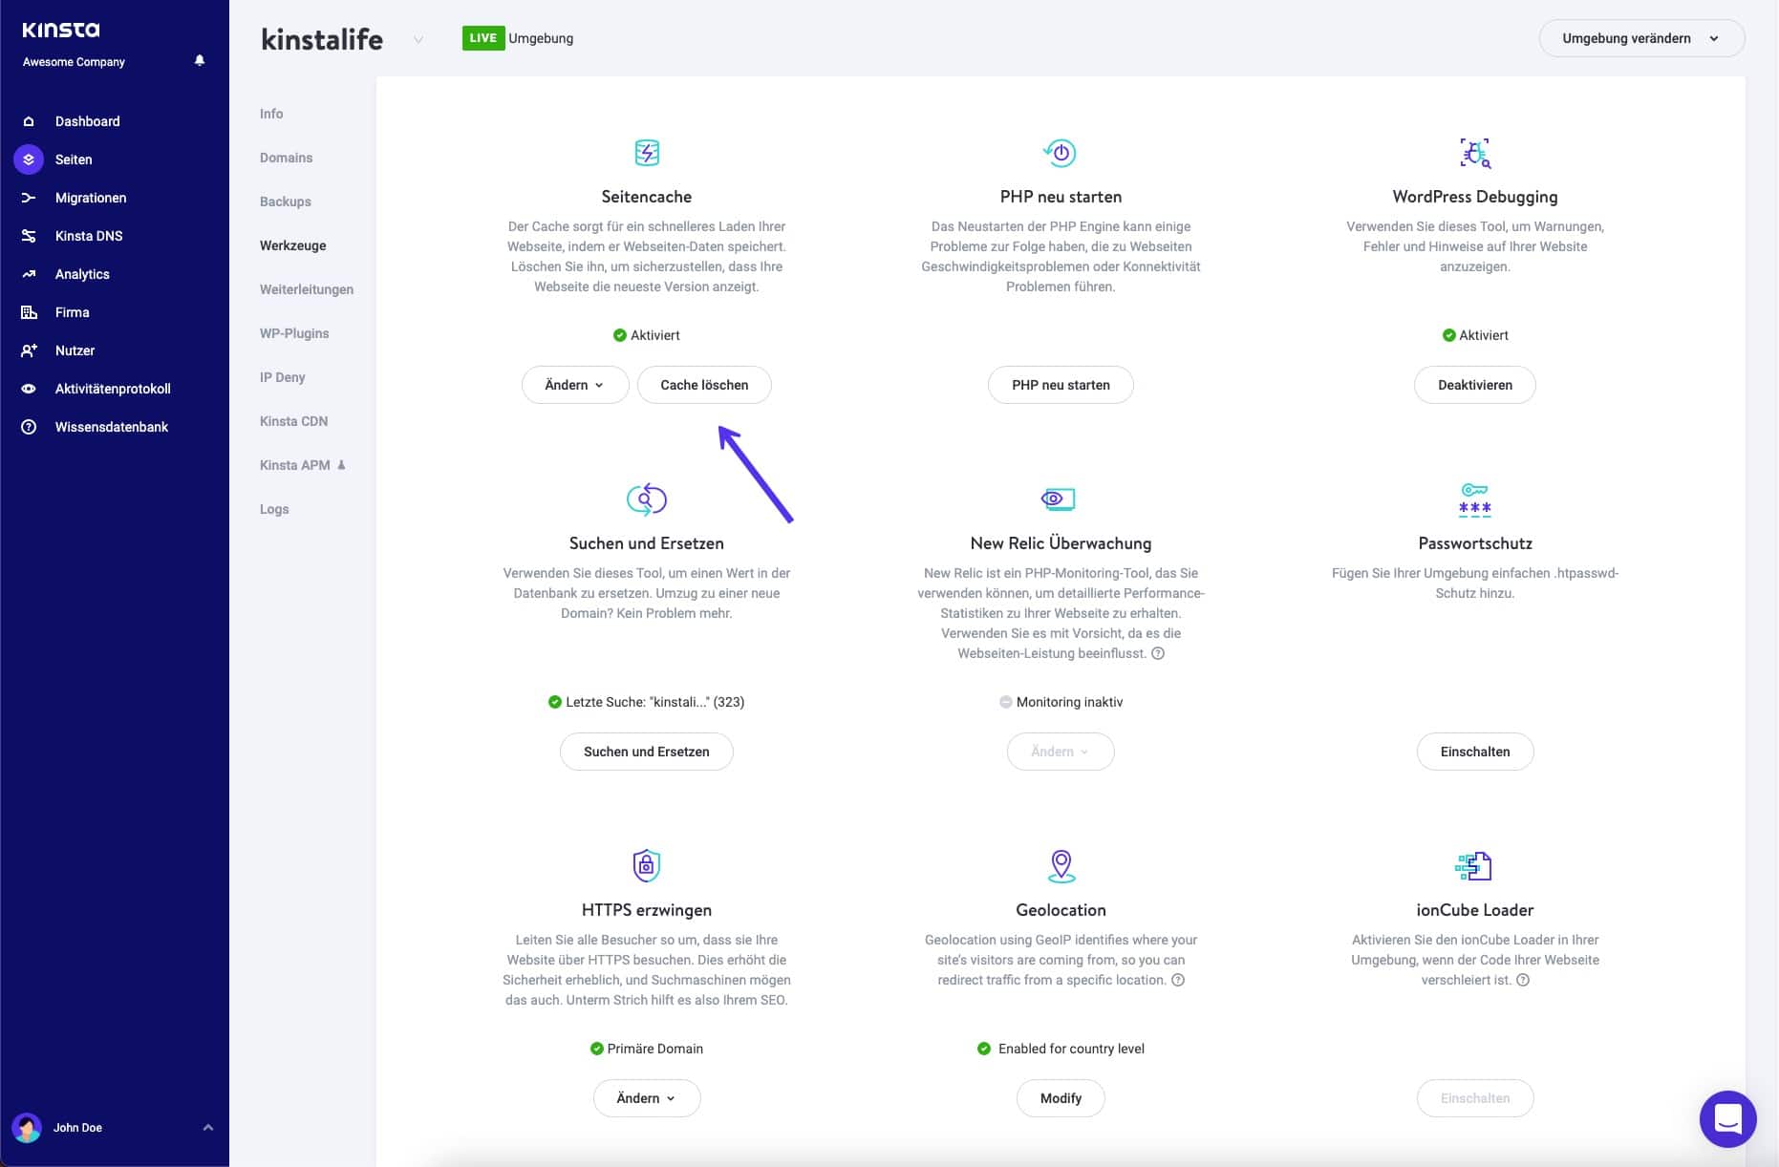Image resolution: width=1779 pixels, height=1167 pixels.
Task: Open the support chat bubble
Action: [1727, 1118]
